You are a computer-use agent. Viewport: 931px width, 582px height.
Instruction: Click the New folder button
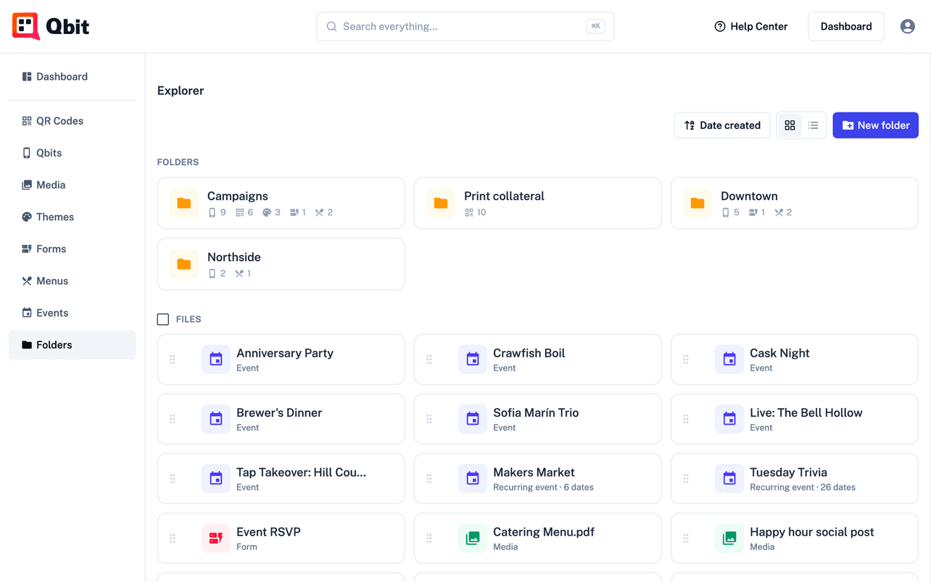pyautogui.click(x=875, y=125)
